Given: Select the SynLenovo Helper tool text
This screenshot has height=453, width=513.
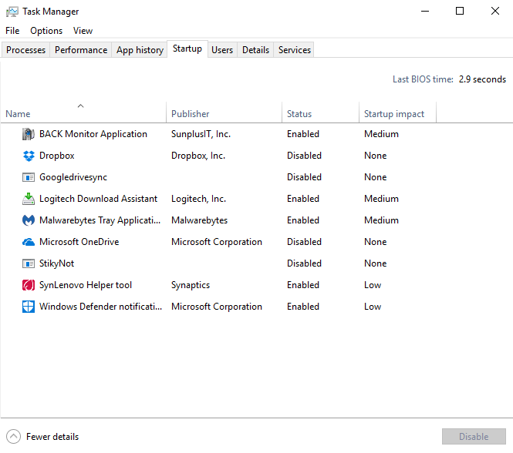Looking at the screenshot, I should 86,285.
